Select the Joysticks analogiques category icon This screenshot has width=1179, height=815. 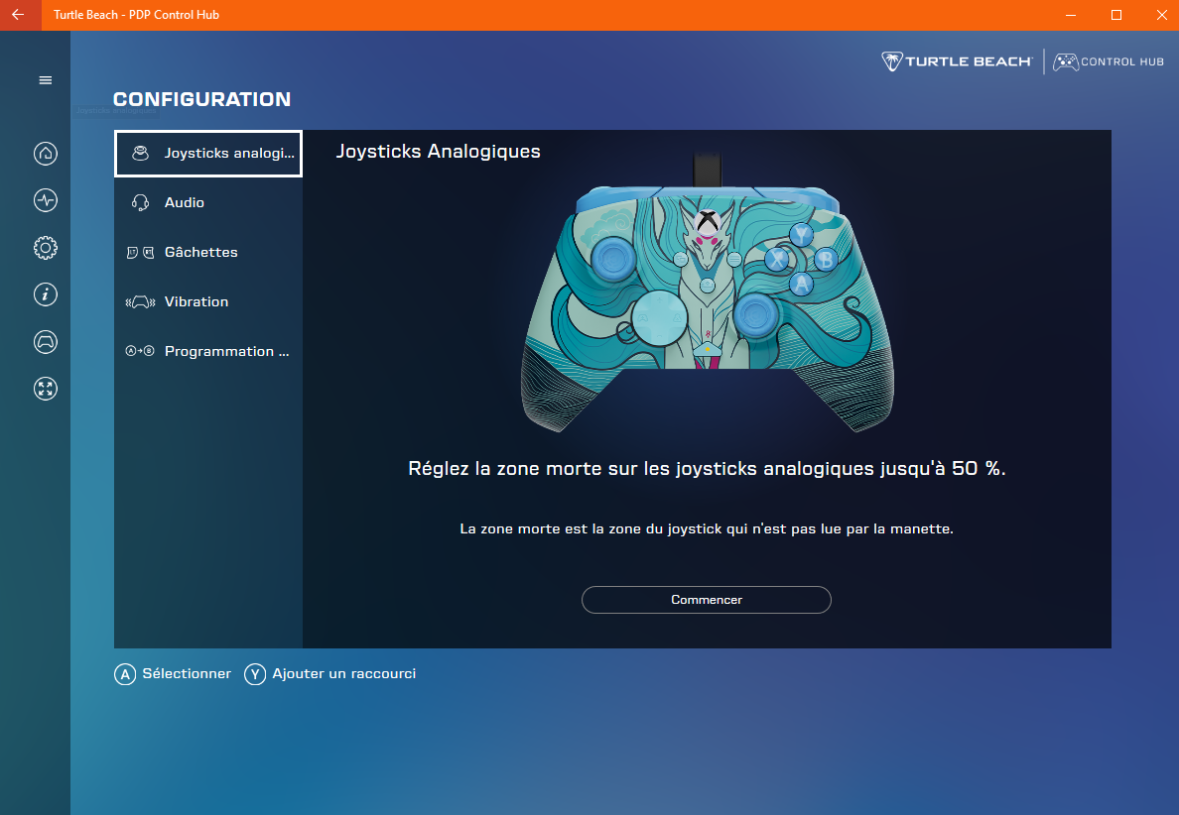[142, 153]
